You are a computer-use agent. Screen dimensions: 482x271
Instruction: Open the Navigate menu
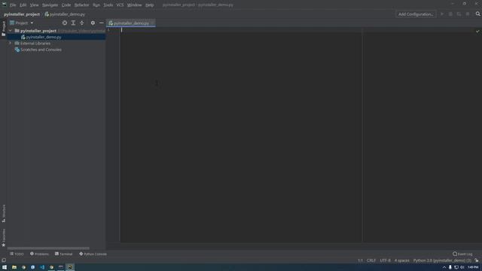(50, 5)
